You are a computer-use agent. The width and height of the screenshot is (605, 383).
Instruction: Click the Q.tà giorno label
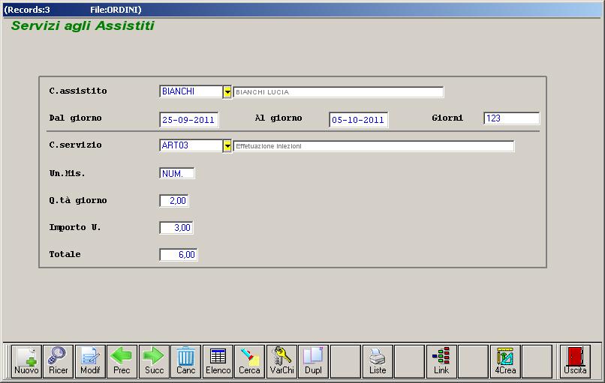tap(78, 200)
